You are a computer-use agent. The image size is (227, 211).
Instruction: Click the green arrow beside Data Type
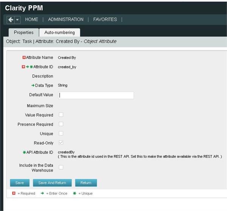[33, 85]
